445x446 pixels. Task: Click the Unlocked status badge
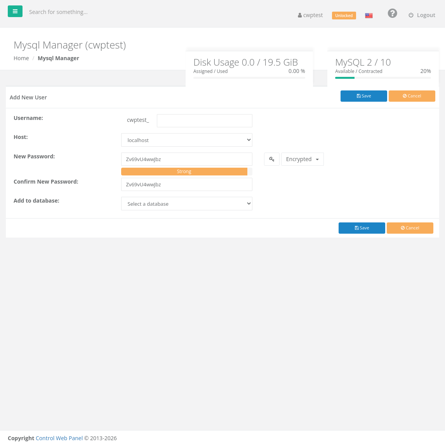344,16
